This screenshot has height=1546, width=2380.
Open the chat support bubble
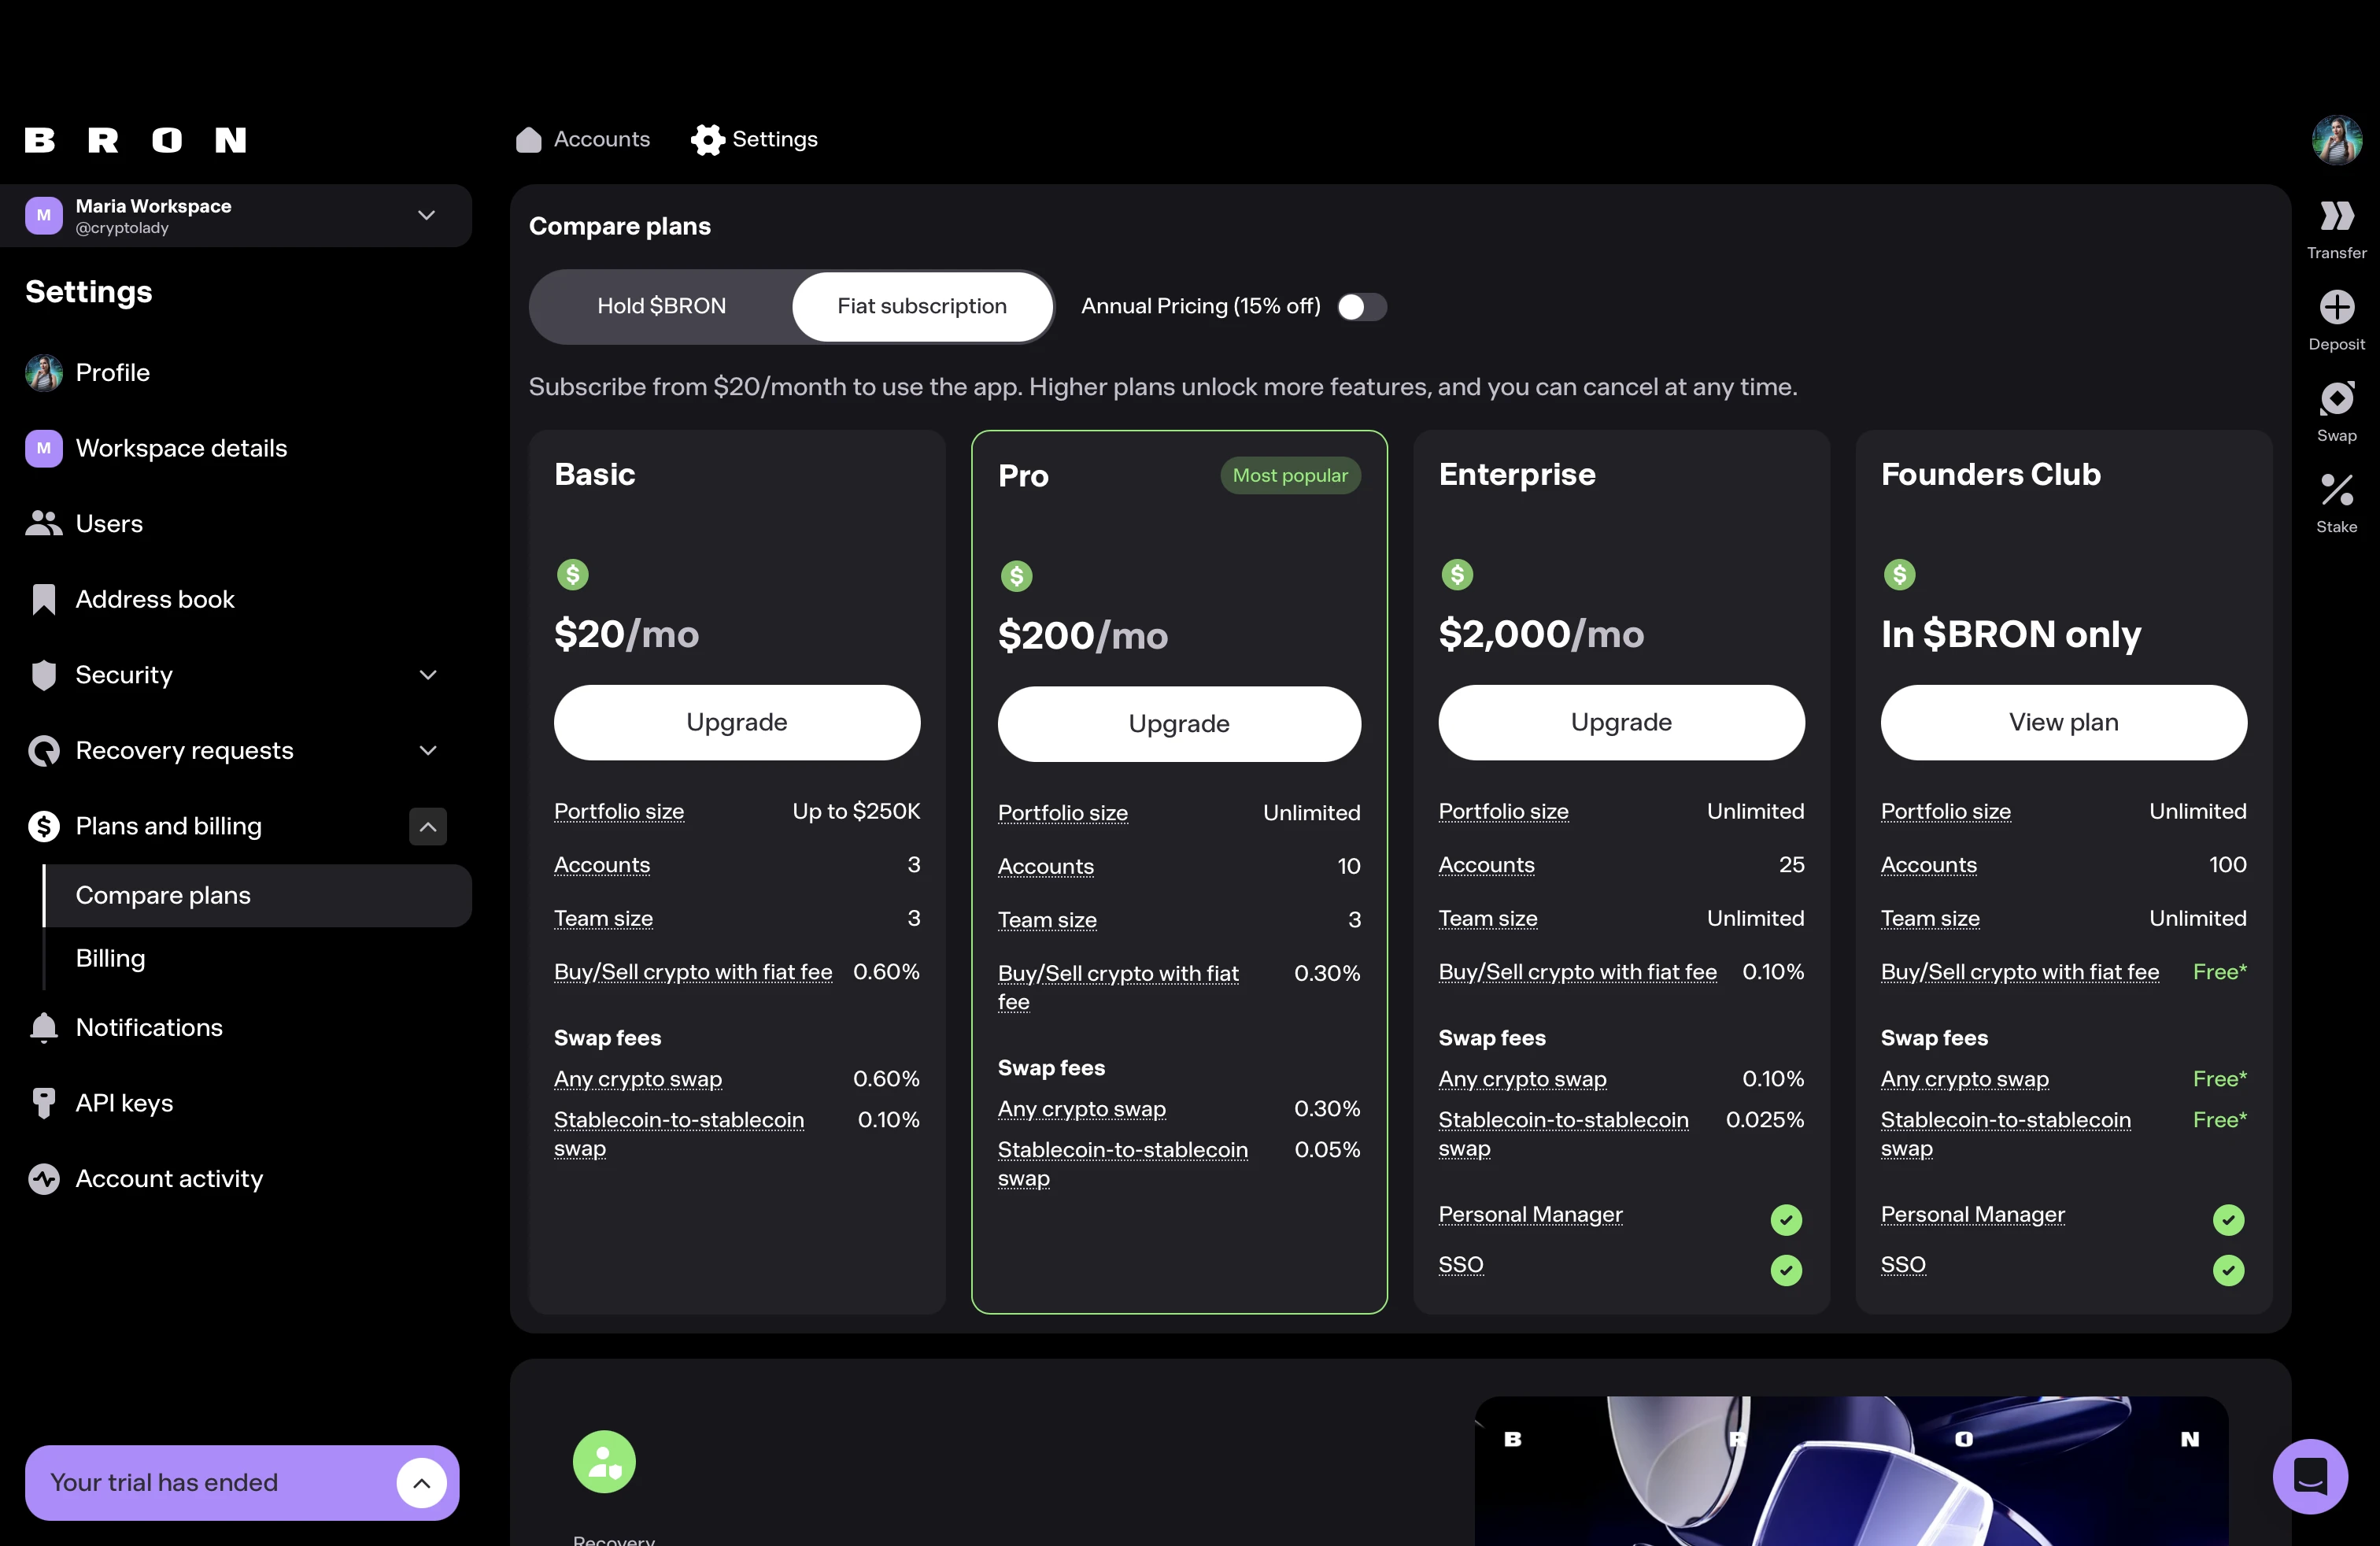pos(2310,1476)
